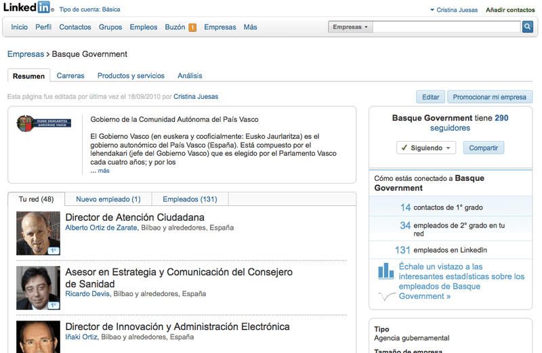Expand the Siguiendo dropdown button
This screenshot has height=353, width=542.
426,148
